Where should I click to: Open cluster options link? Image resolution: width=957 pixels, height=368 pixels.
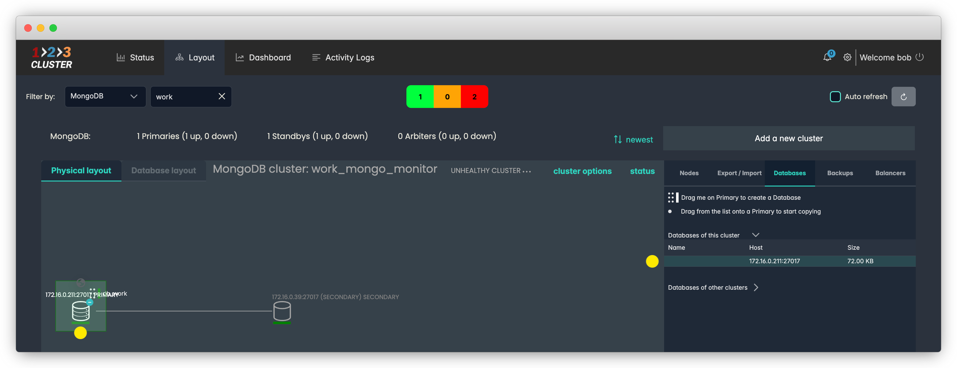click(582, 171)
